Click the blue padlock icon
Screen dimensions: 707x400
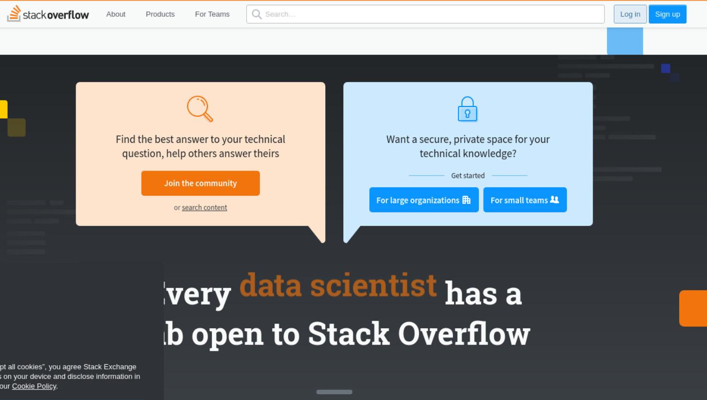click(467, 108)
